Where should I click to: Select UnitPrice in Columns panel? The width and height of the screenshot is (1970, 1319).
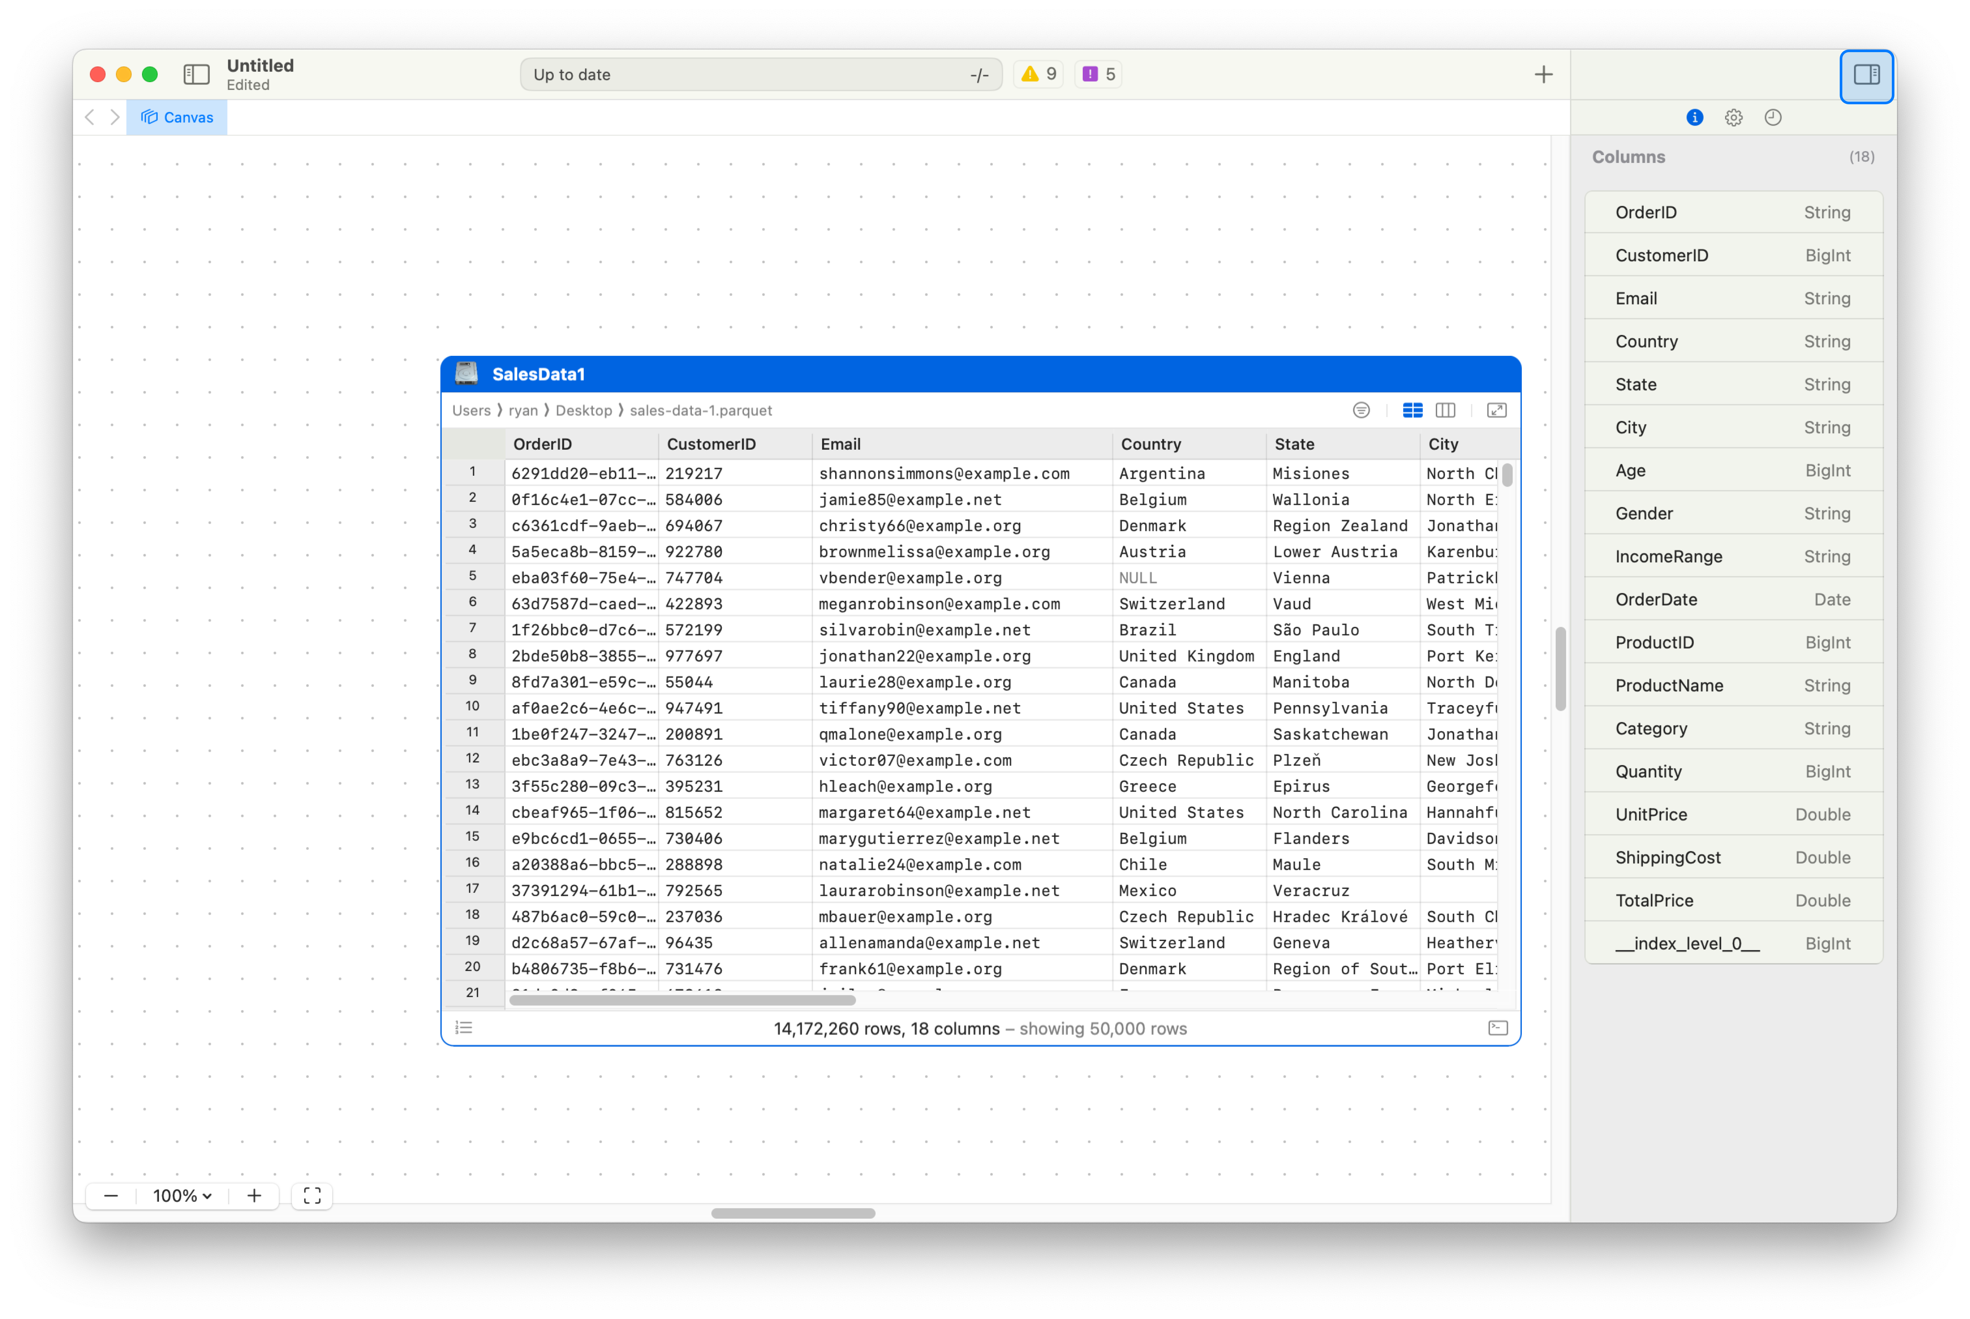tap(1733, 814)
